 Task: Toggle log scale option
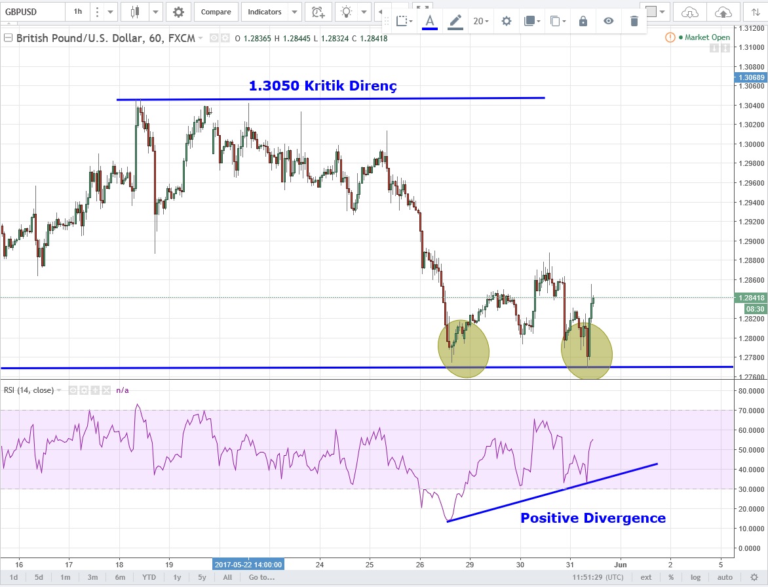(x=695, y=577)
